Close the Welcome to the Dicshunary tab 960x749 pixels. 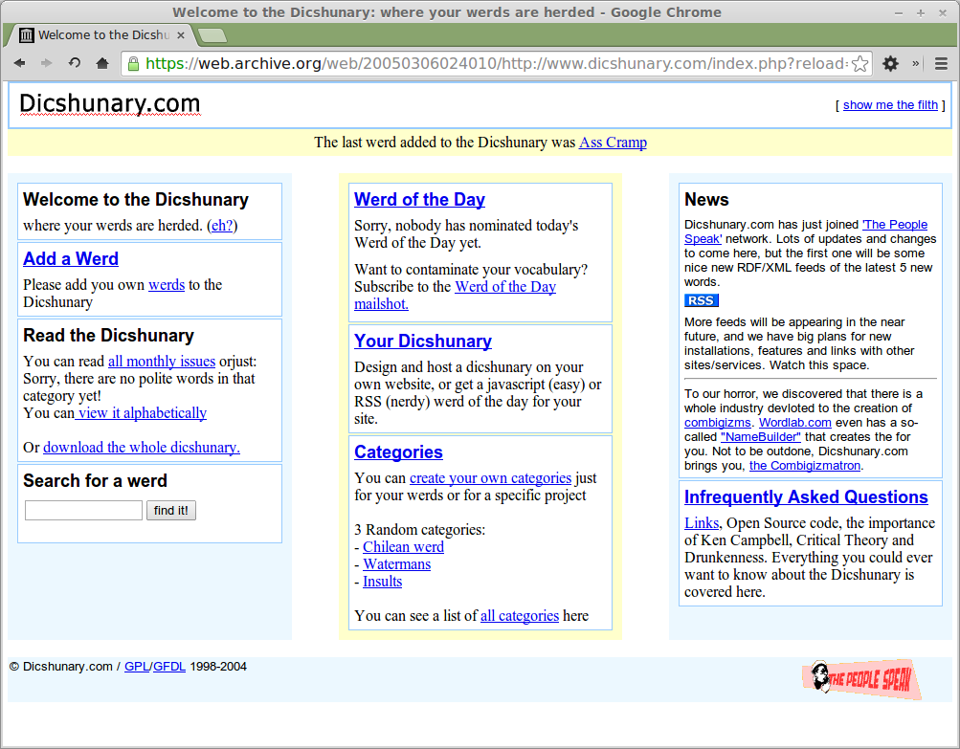(181, 35)
